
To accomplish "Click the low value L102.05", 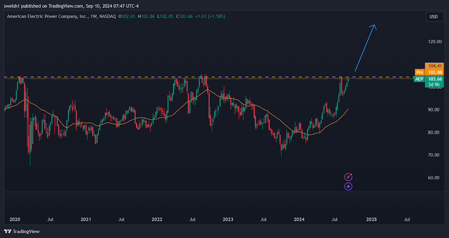I will (x=165, y=17).
